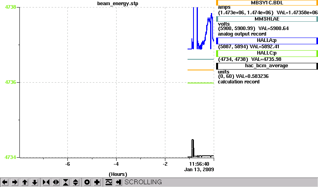Screen dimensions: 318x187
Task: Click the -2 hours x-axis label
Action: [165, 164]
